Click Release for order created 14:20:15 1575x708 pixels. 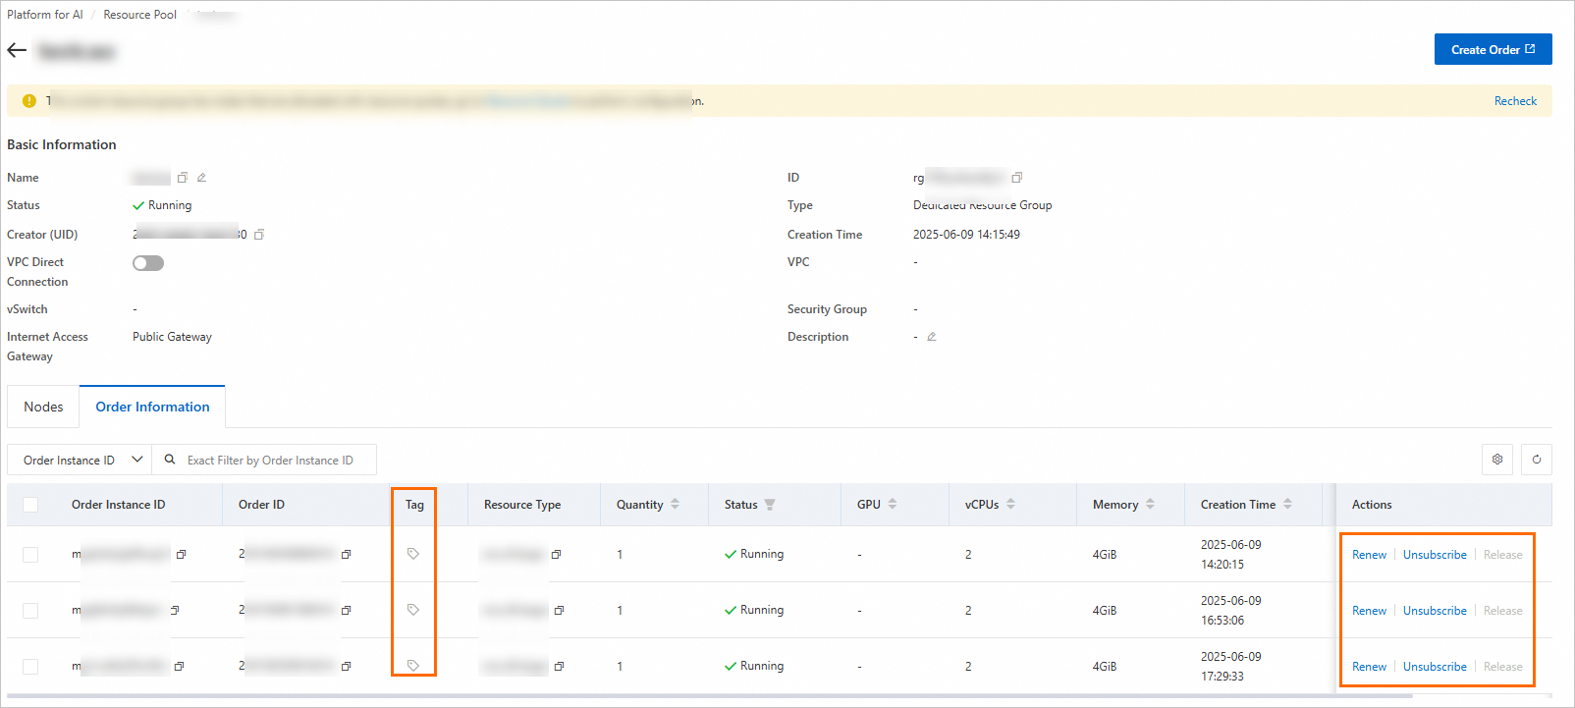click(1502, 555)
